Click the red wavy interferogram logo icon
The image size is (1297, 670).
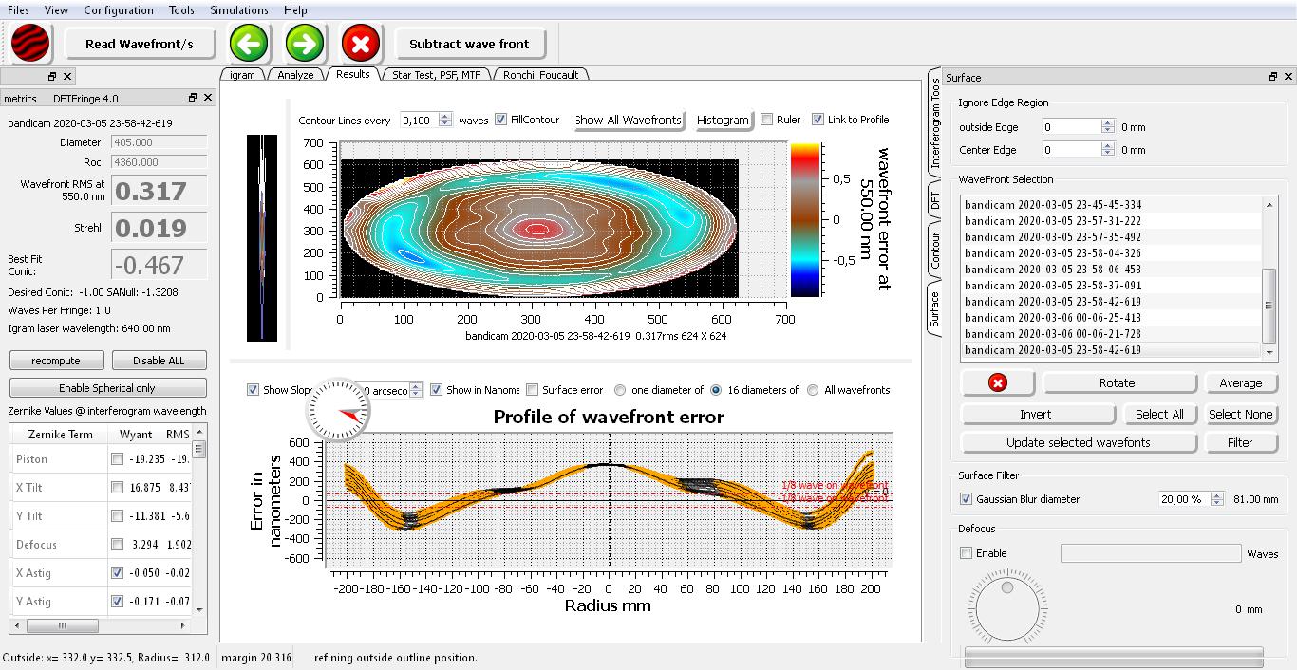tap(30, 44)
